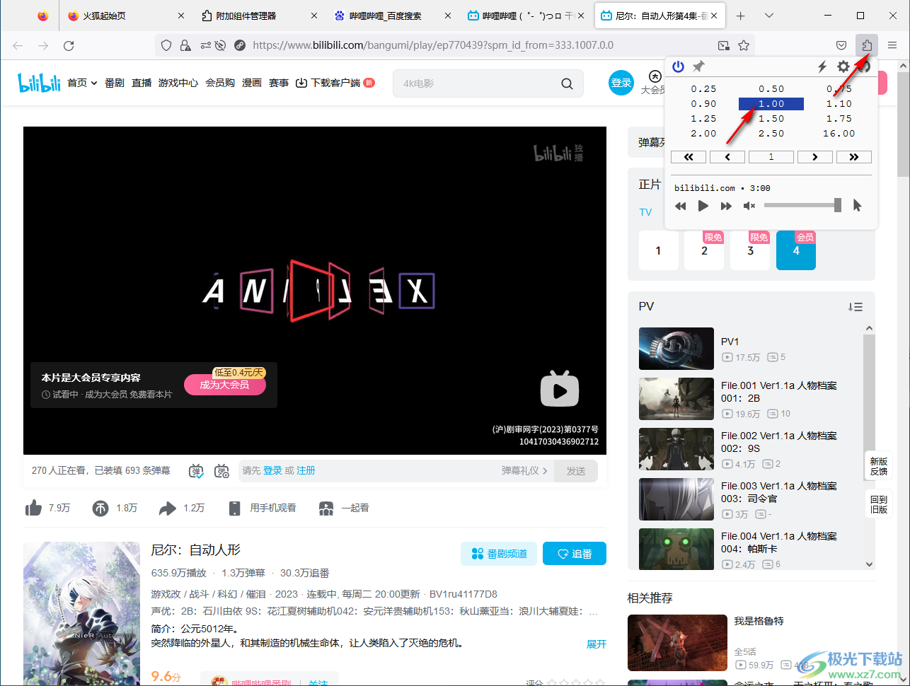Select 1.10 playback speed

tap(839, 104)
